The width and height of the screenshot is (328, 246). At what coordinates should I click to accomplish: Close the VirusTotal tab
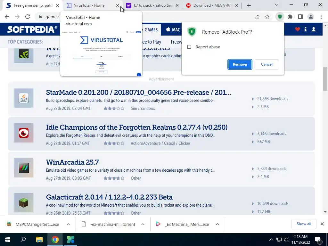(118, 5)
